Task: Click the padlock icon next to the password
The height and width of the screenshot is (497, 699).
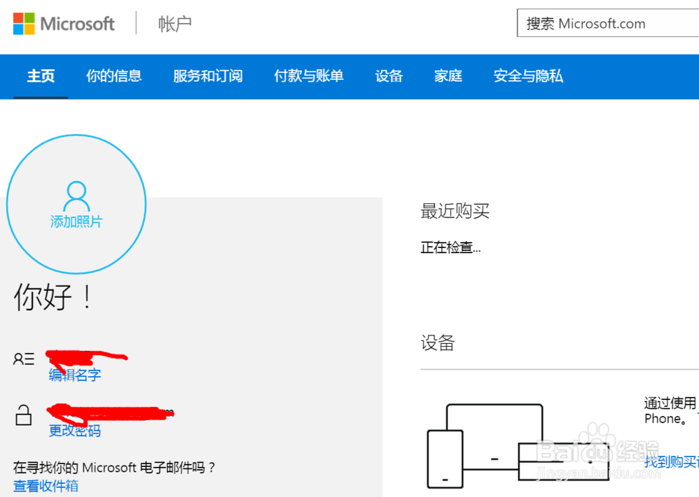Action: tap(24, 415)
